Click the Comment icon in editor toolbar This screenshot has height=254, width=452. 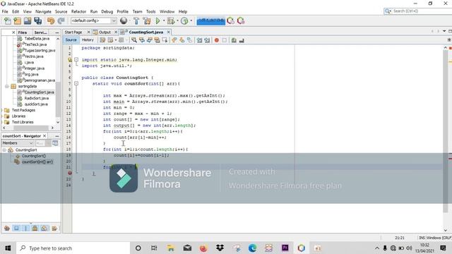click(234, 40)
